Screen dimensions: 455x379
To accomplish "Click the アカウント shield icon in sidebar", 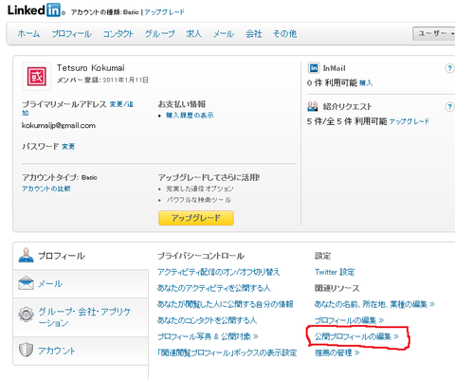I will tap(26, 350).
